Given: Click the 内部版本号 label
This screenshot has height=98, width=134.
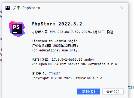Looking at the screenshot, I should coord(40,32).
